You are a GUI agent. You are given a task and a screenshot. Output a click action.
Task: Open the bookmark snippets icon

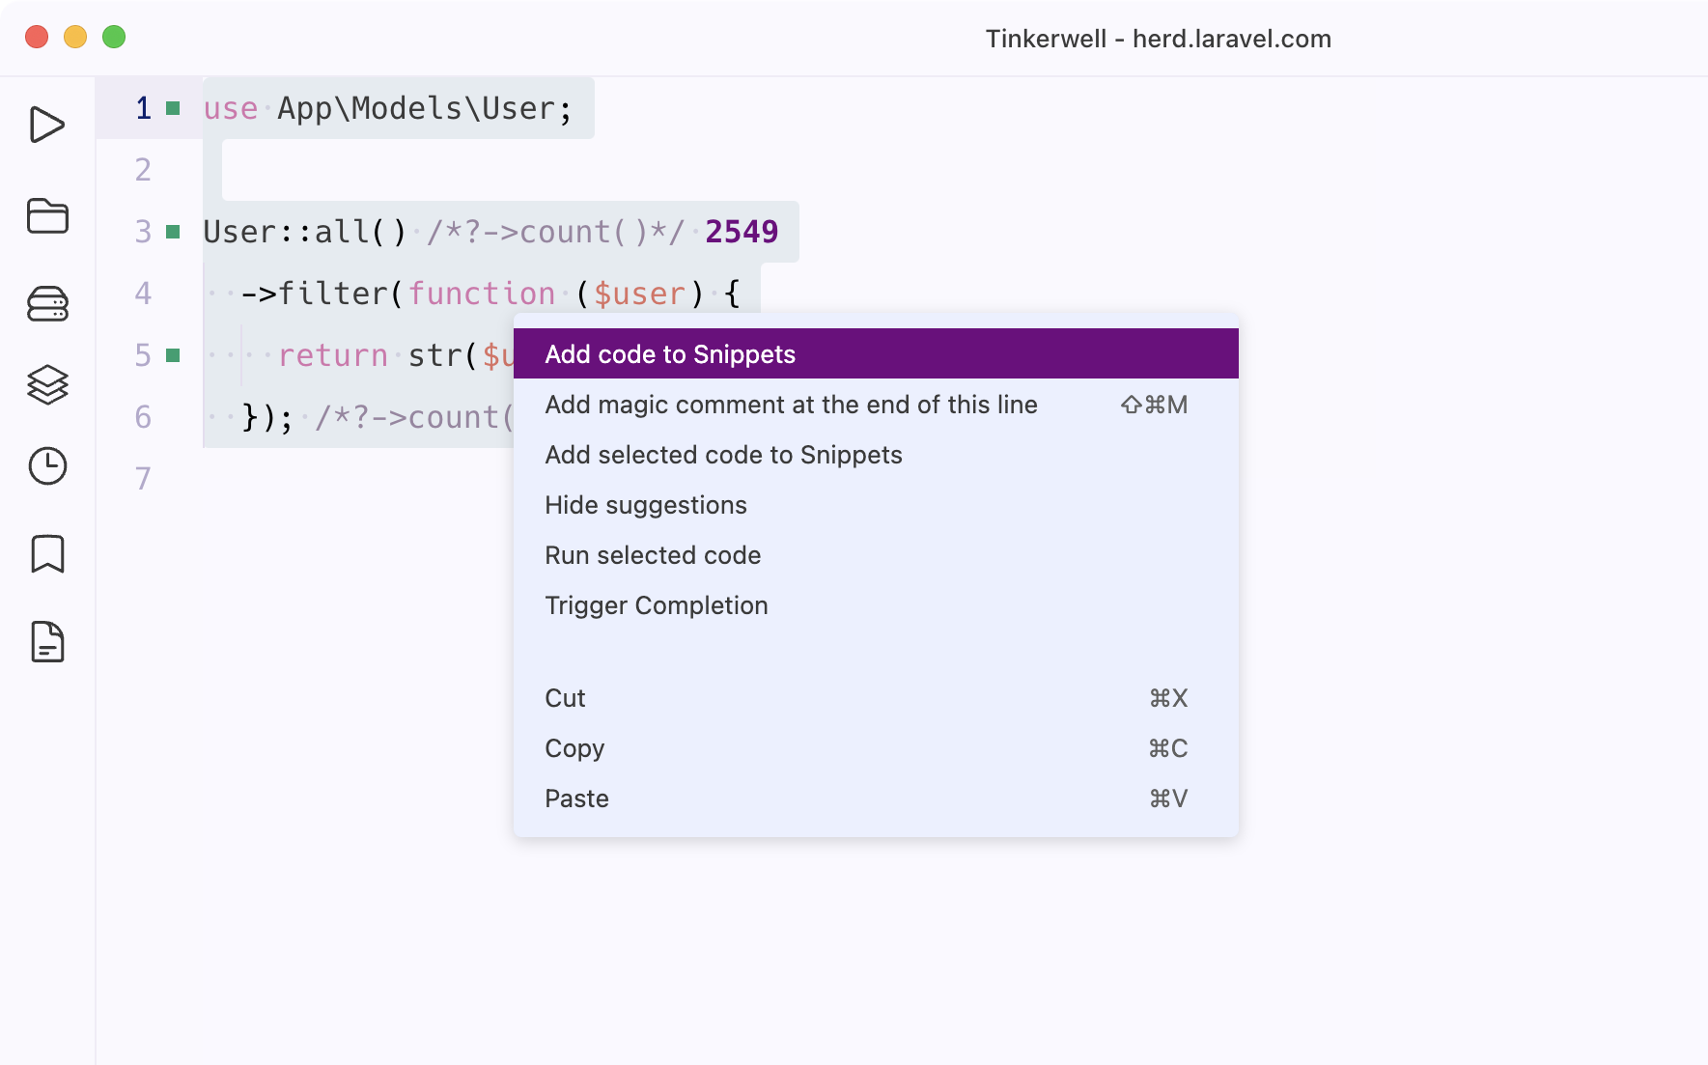(47, 554)
